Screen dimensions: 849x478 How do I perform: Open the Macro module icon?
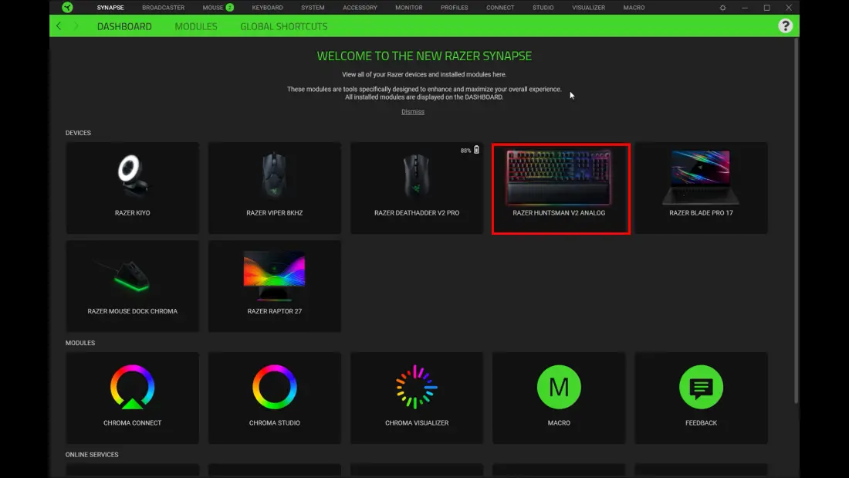[x=559, y=387]
